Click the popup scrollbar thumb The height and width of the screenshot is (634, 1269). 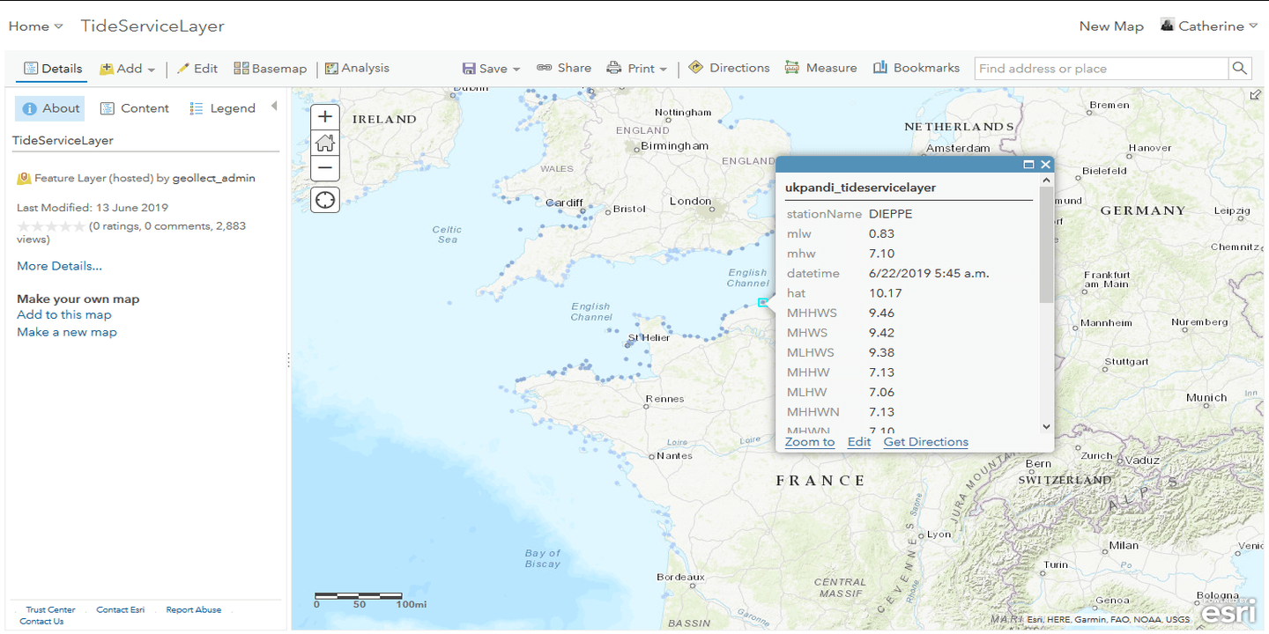pos(1046,244)
